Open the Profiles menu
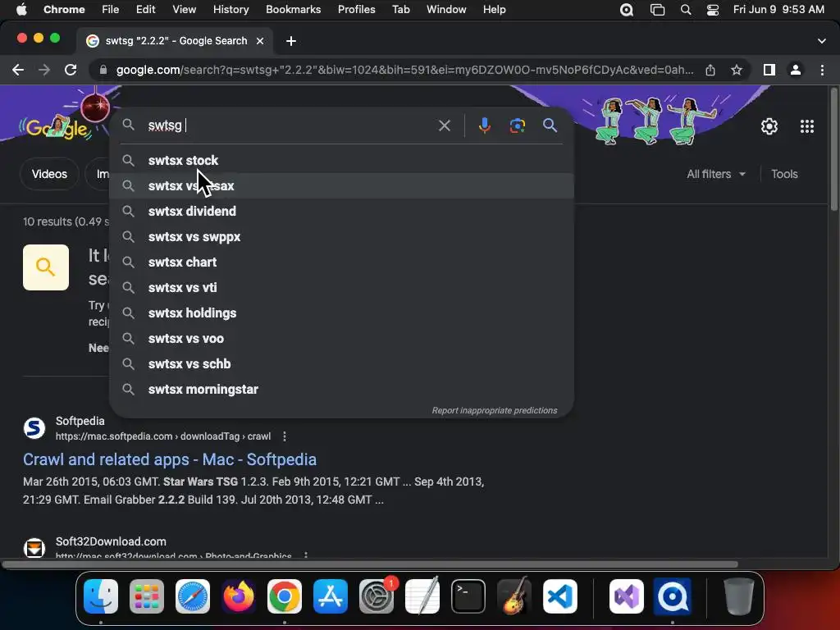The width and height of the screenshot is (840, 630). coord(356,10)
